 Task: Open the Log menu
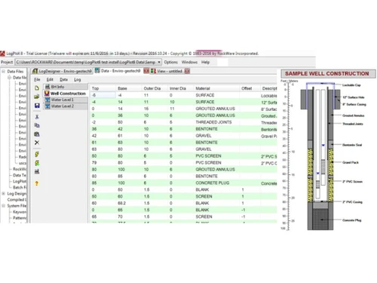[x=78, y=79]
